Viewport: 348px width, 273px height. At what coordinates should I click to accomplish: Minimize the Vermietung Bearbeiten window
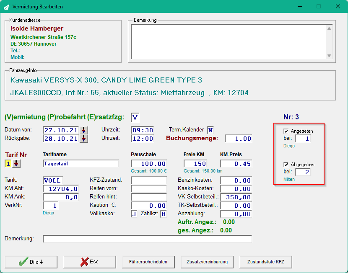point(300,6)
